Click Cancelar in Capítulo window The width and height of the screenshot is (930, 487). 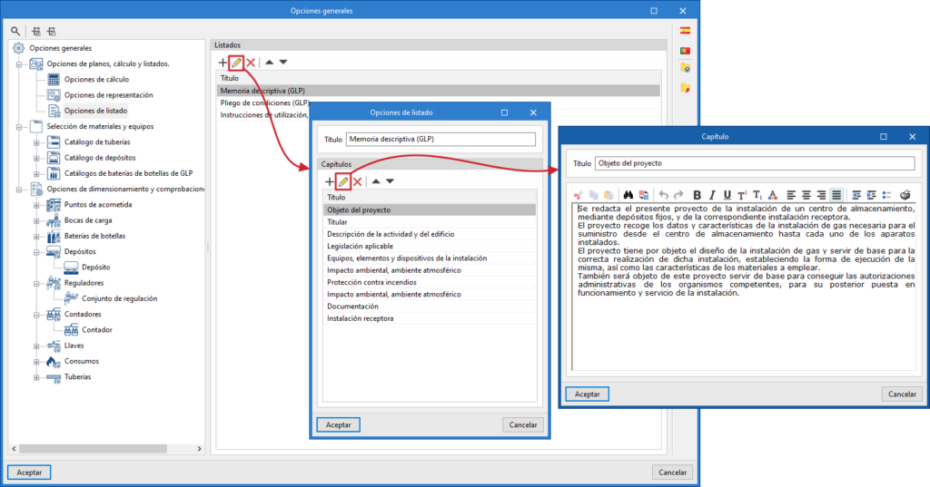902,394
